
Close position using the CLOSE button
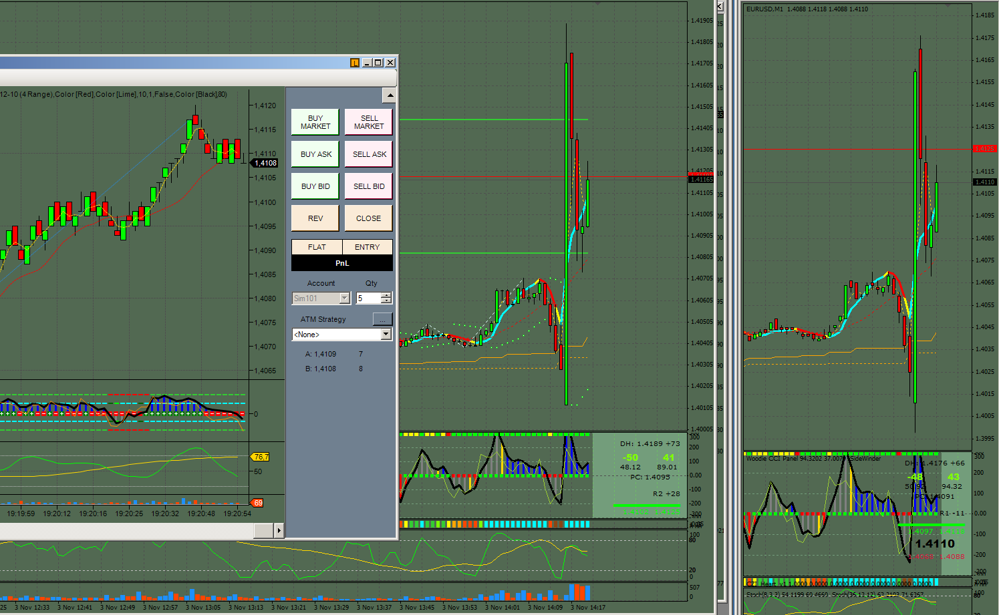coord(369,218)
